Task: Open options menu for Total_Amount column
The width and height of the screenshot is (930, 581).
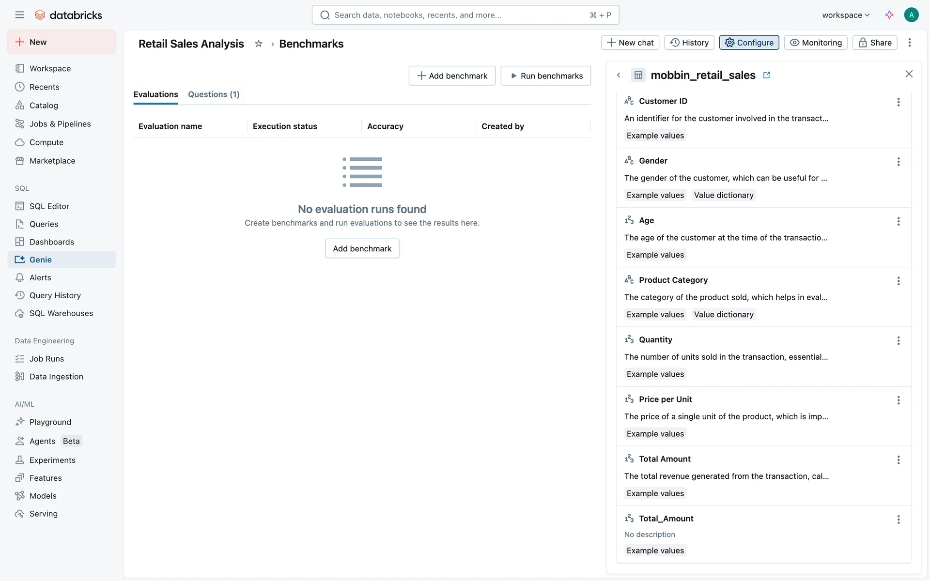Action: (899, 520)
